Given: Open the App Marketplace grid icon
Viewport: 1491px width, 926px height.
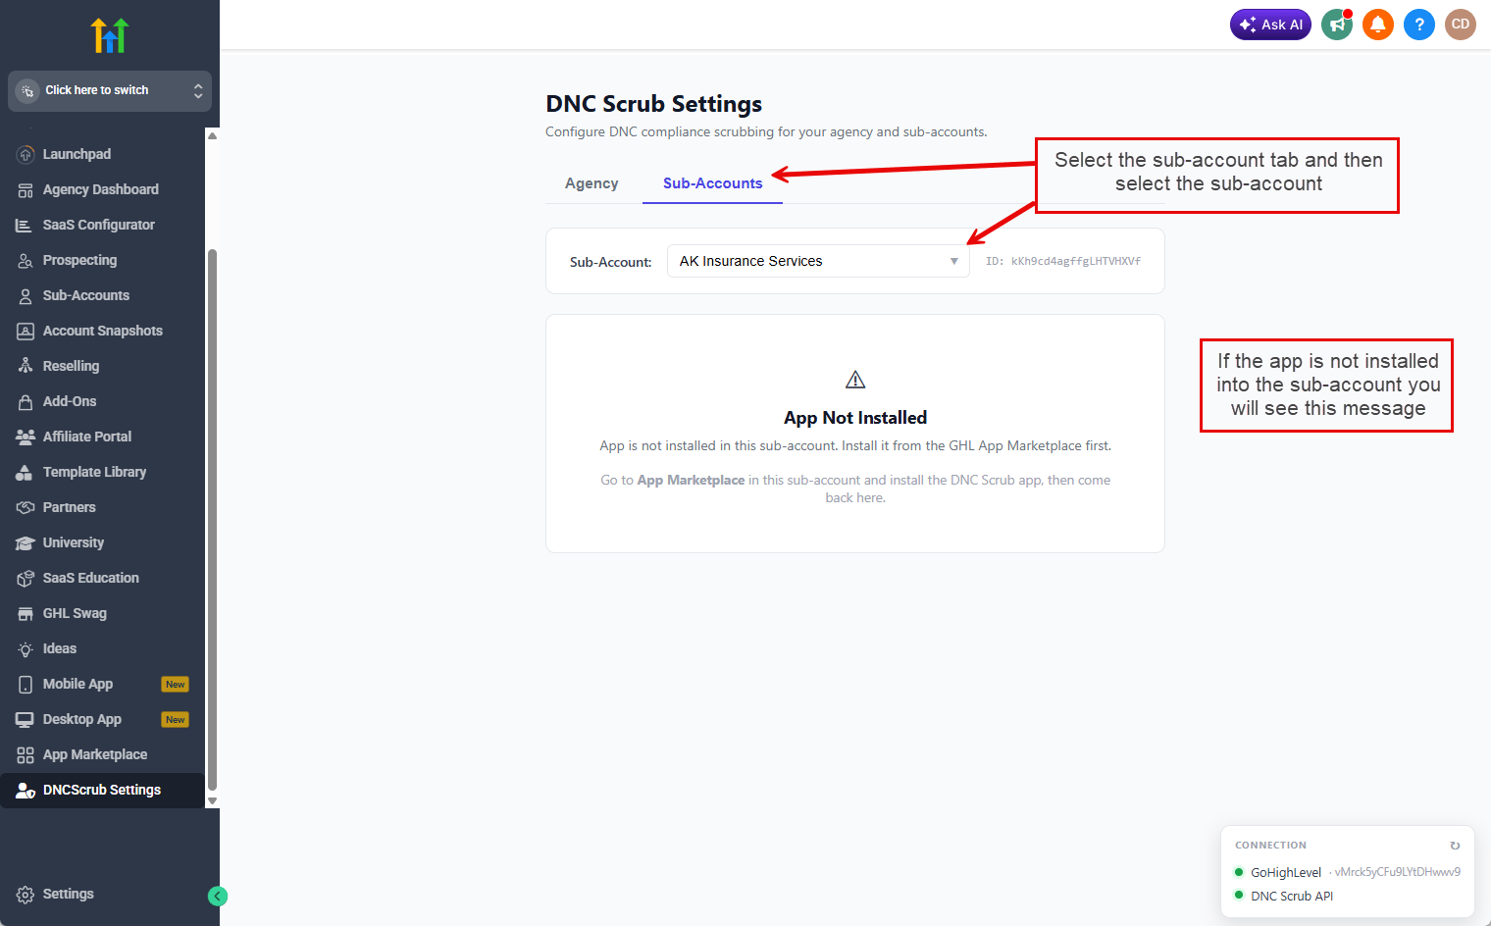Looking at the screenshot, I should pyautogui.click(x=26, y=754).
